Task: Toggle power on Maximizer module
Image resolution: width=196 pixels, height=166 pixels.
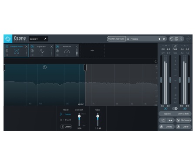Action: (x=57, y=47)
